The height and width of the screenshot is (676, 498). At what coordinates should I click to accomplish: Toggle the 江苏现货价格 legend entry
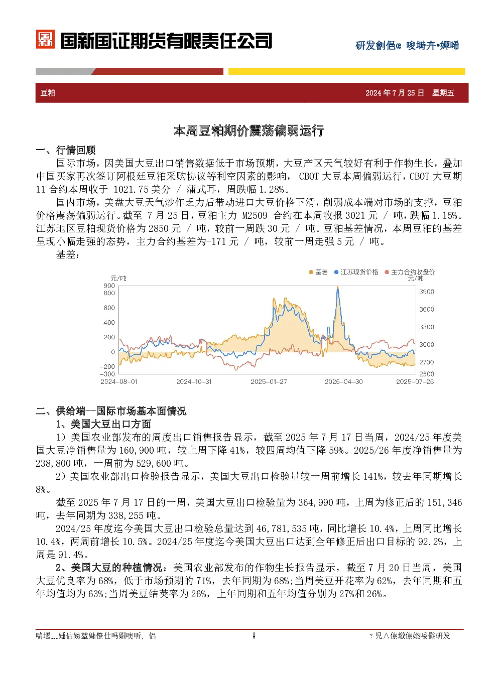point(356,272)
